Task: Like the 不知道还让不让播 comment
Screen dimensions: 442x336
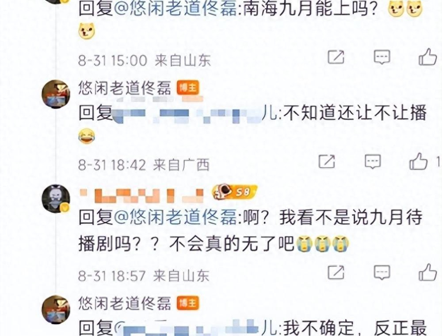Action: 418,161
